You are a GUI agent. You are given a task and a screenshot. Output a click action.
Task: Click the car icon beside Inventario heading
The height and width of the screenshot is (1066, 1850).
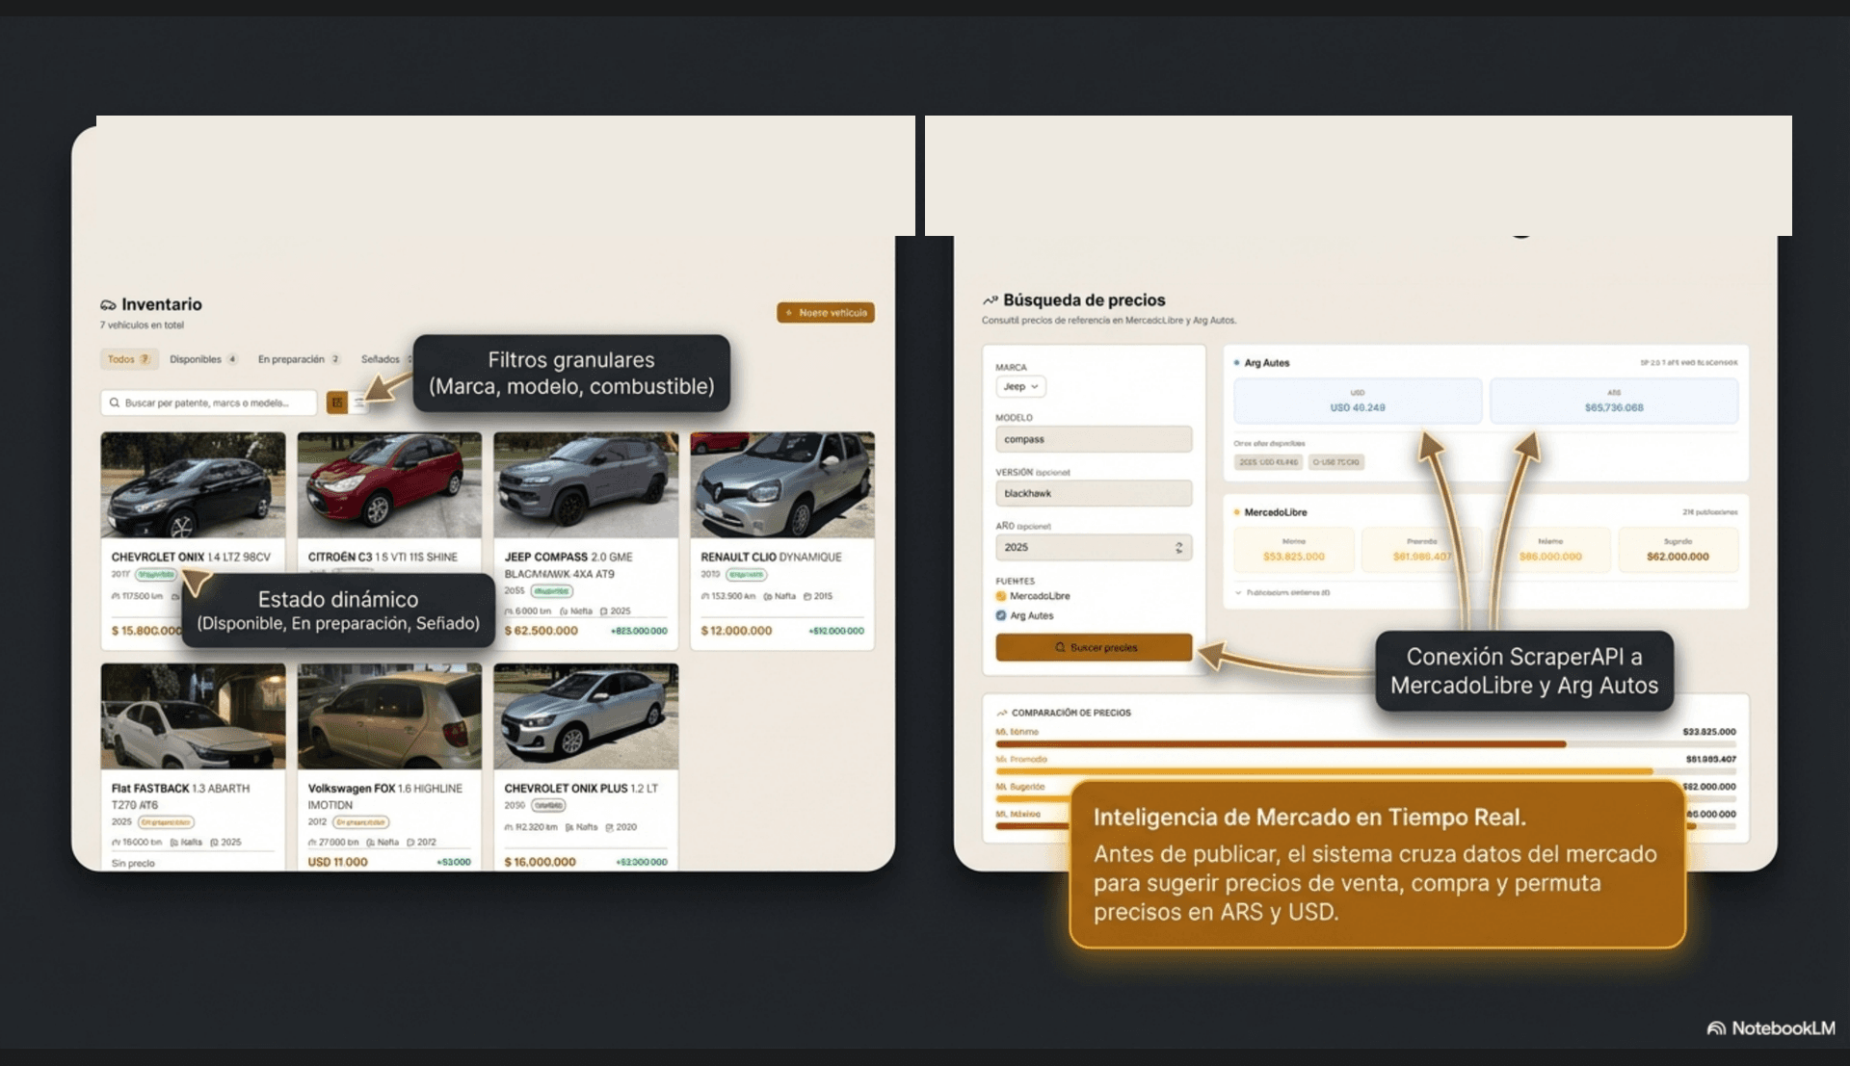[x=108, y=305]
